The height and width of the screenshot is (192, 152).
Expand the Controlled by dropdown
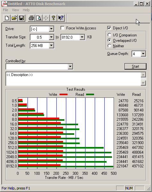pyautogui.click(x=70, y=66)
